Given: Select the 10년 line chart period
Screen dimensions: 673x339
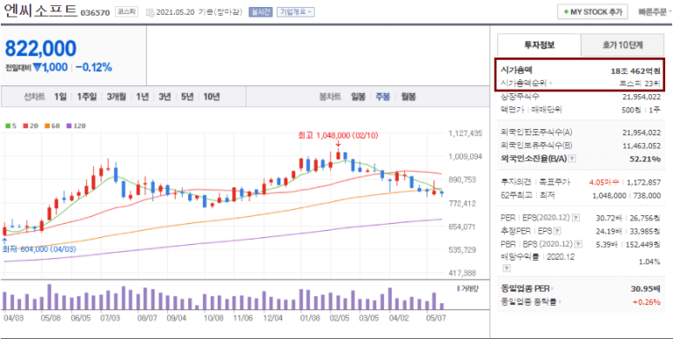Looking at the screenshot, I should click(212, 97).
